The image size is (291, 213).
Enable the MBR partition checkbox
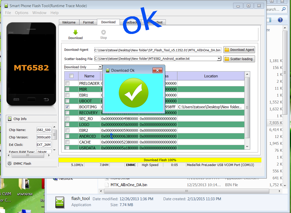(x=67, y=89)
